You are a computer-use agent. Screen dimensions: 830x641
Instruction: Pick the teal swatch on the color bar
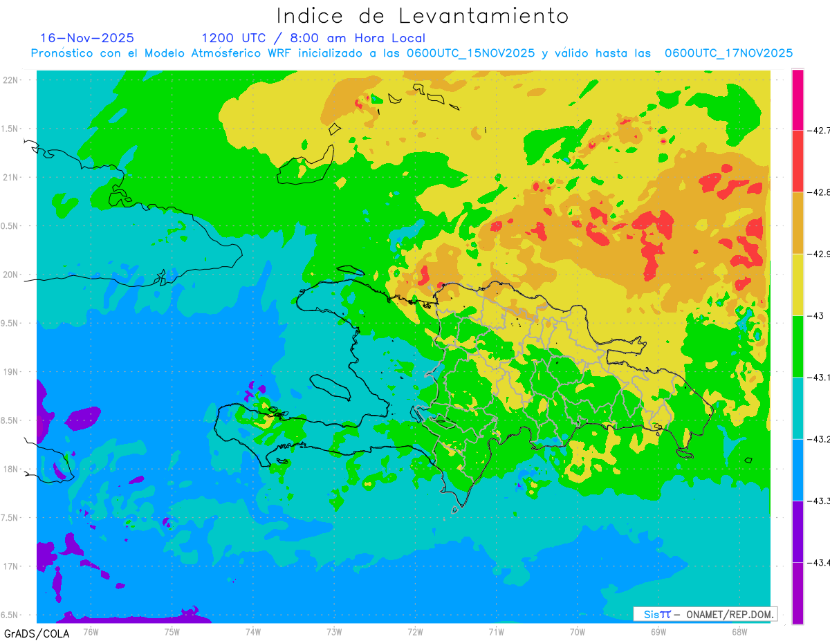click(x=797, y=408)
